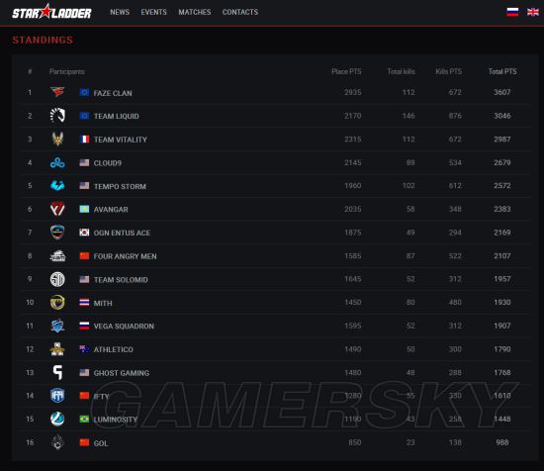Click the Team Vitality bee logo
The height and width of the screenshot is (471, 544).
57,139
